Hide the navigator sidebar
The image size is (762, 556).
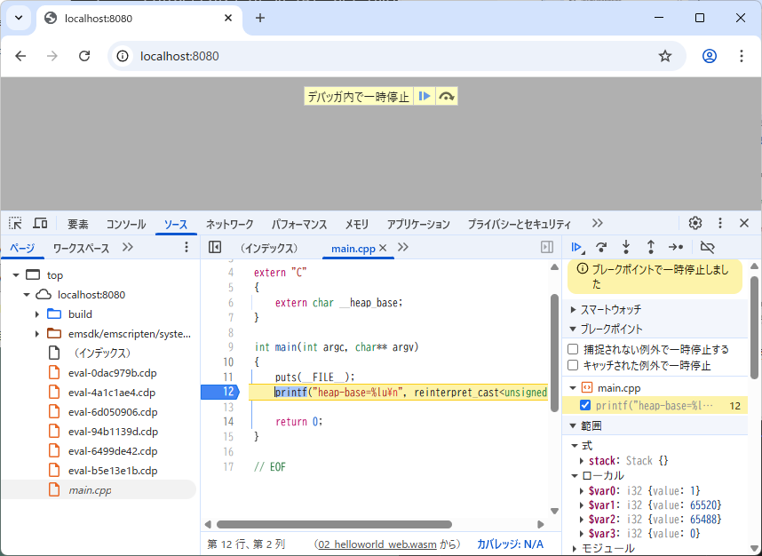(215, 248)
